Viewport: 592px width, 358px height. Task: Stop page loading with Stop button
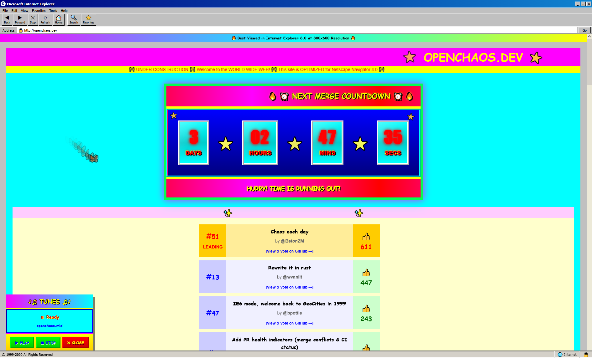[33, 19]
